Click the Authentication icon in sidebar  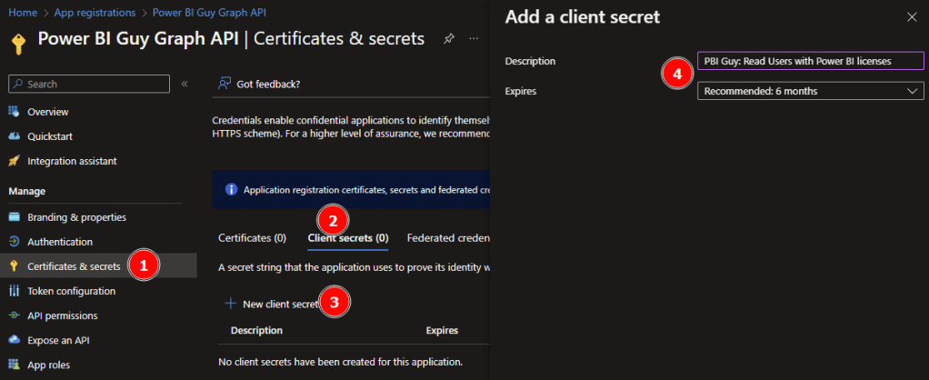pyautogui.click(x=14, y=242)
